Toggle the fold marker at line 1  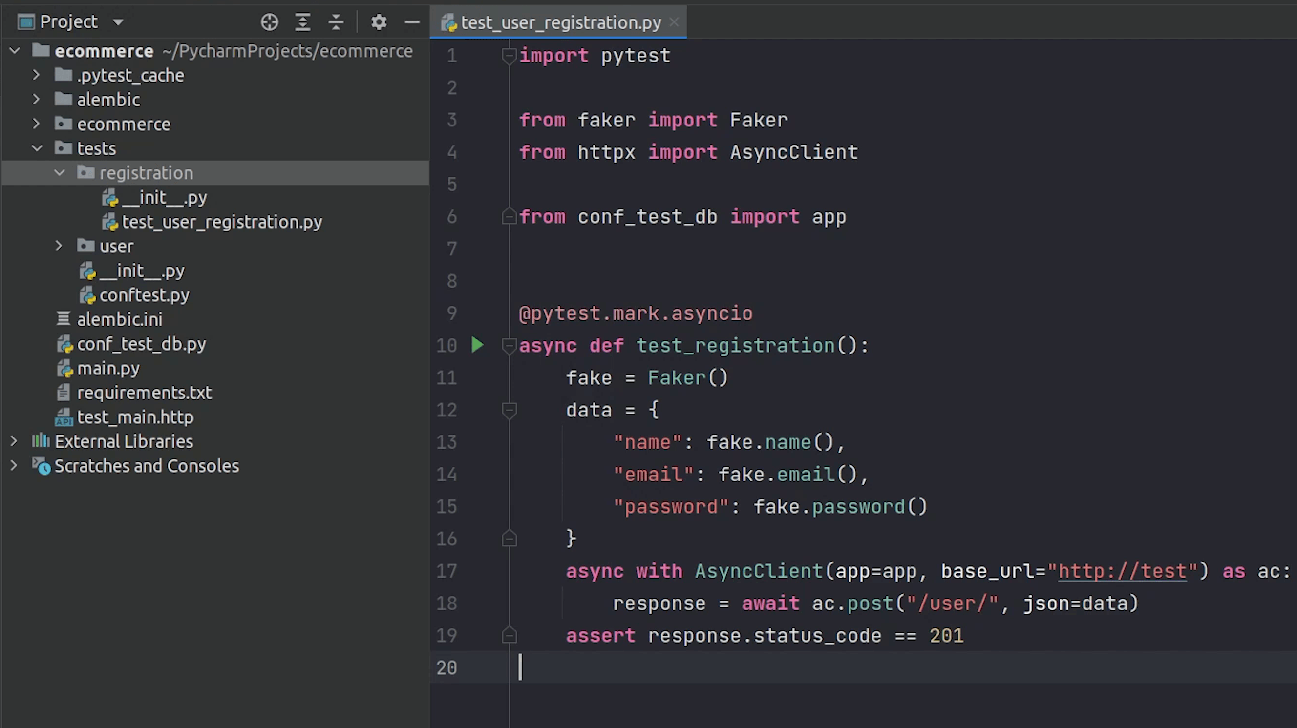point(509,55)
